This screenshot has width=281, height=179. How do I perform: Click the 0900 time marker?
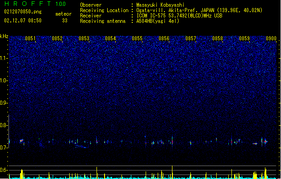(x=271, y=38)
